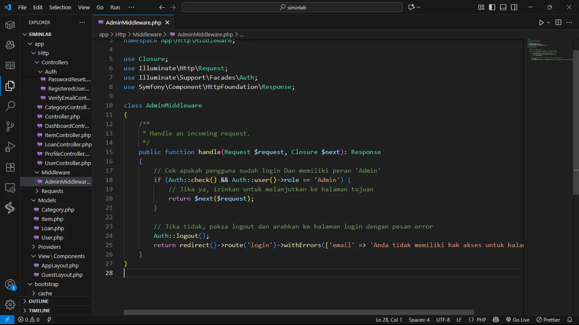579x325 pixels.
Task: Open LoanController.php in the explorer
Action: 68,144
